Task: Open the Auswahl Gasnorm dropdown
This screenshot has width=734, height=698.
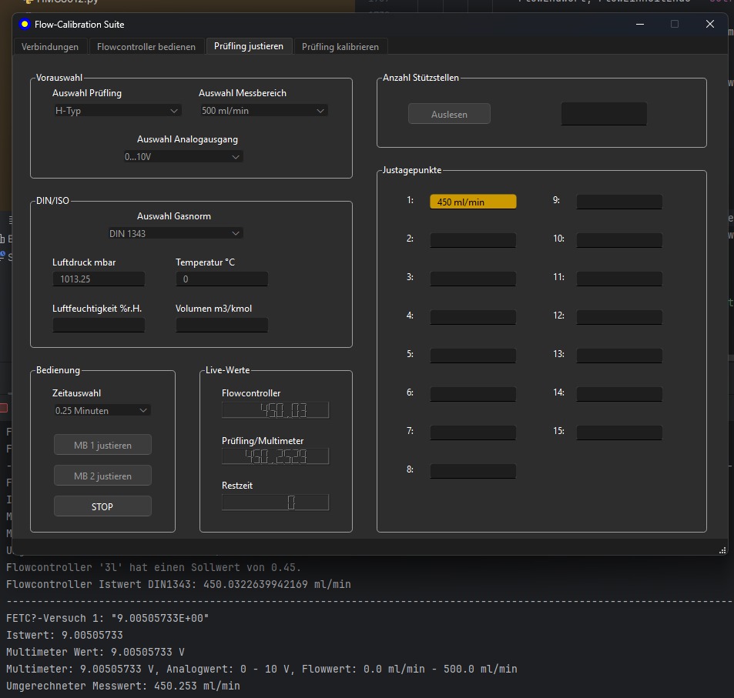Action: click(x=176, y=233)
